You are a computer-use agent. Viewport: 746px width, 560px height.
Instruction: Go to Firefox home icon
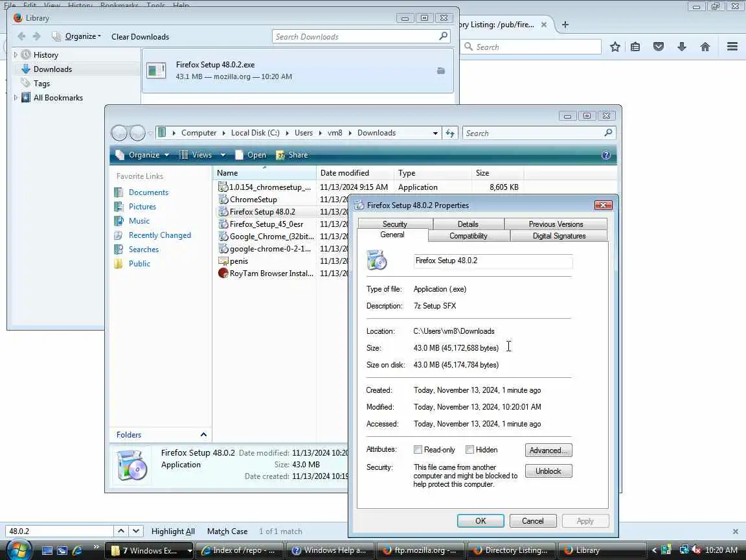coord(705,47)
